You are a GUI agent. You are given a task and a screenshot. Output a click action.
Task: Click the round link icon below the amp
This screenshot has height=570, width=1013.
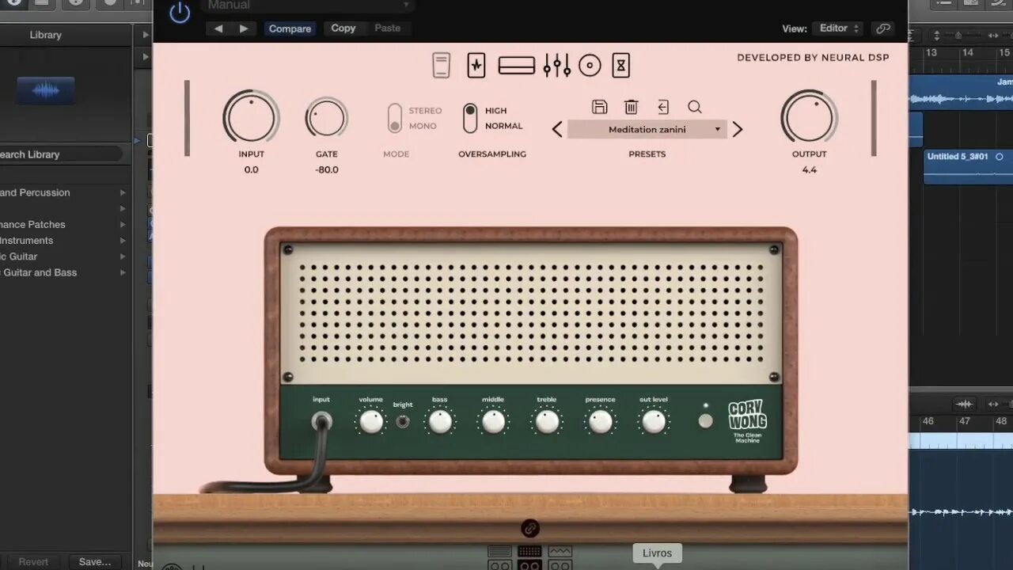tap(530, 528)
